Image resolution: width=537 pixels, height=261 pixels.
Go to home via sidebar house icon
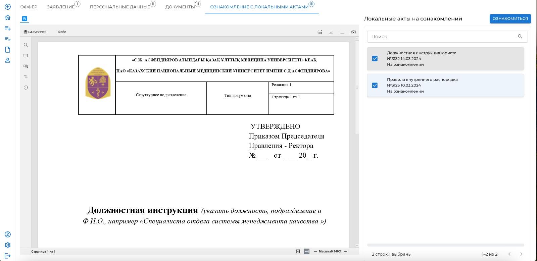tap(8, 17)
